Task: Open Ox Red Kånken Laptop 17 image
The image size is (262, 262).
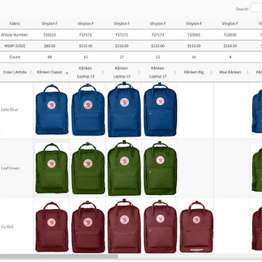Action: 160,227
